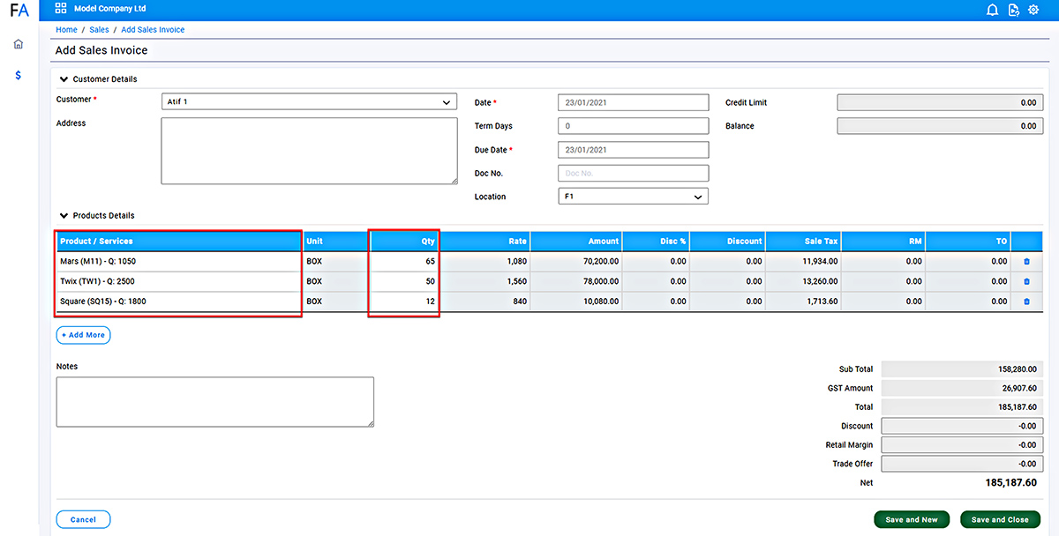
Task: Click the Balance field
Action: coord(939,126)
